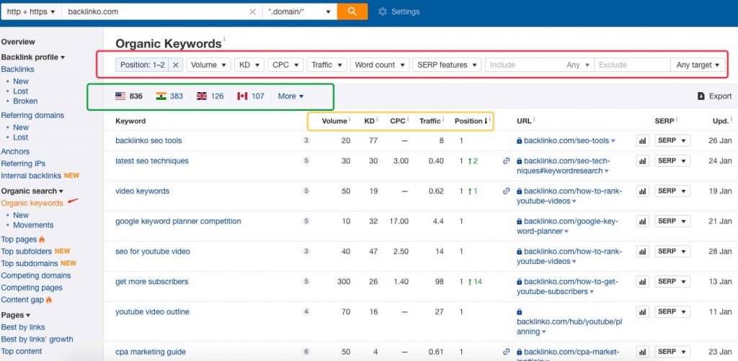
Task: Click SERP features badge 4 for youtube video outline
Action: (x=306, y=311)
